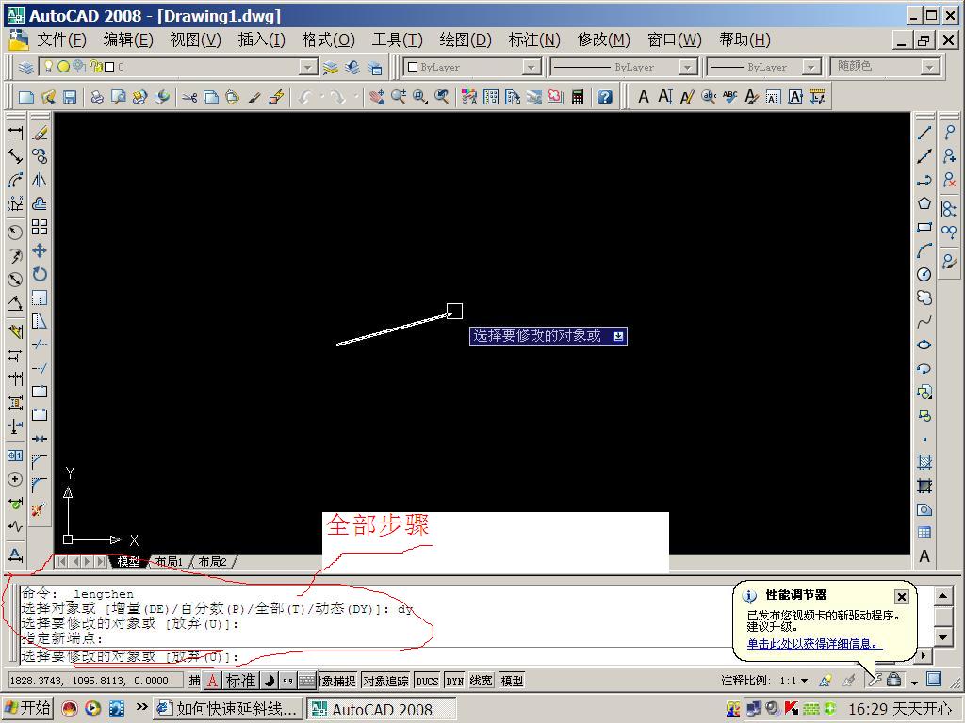
Task: Select the Polygon draw tool
Action: click(924, 203)
